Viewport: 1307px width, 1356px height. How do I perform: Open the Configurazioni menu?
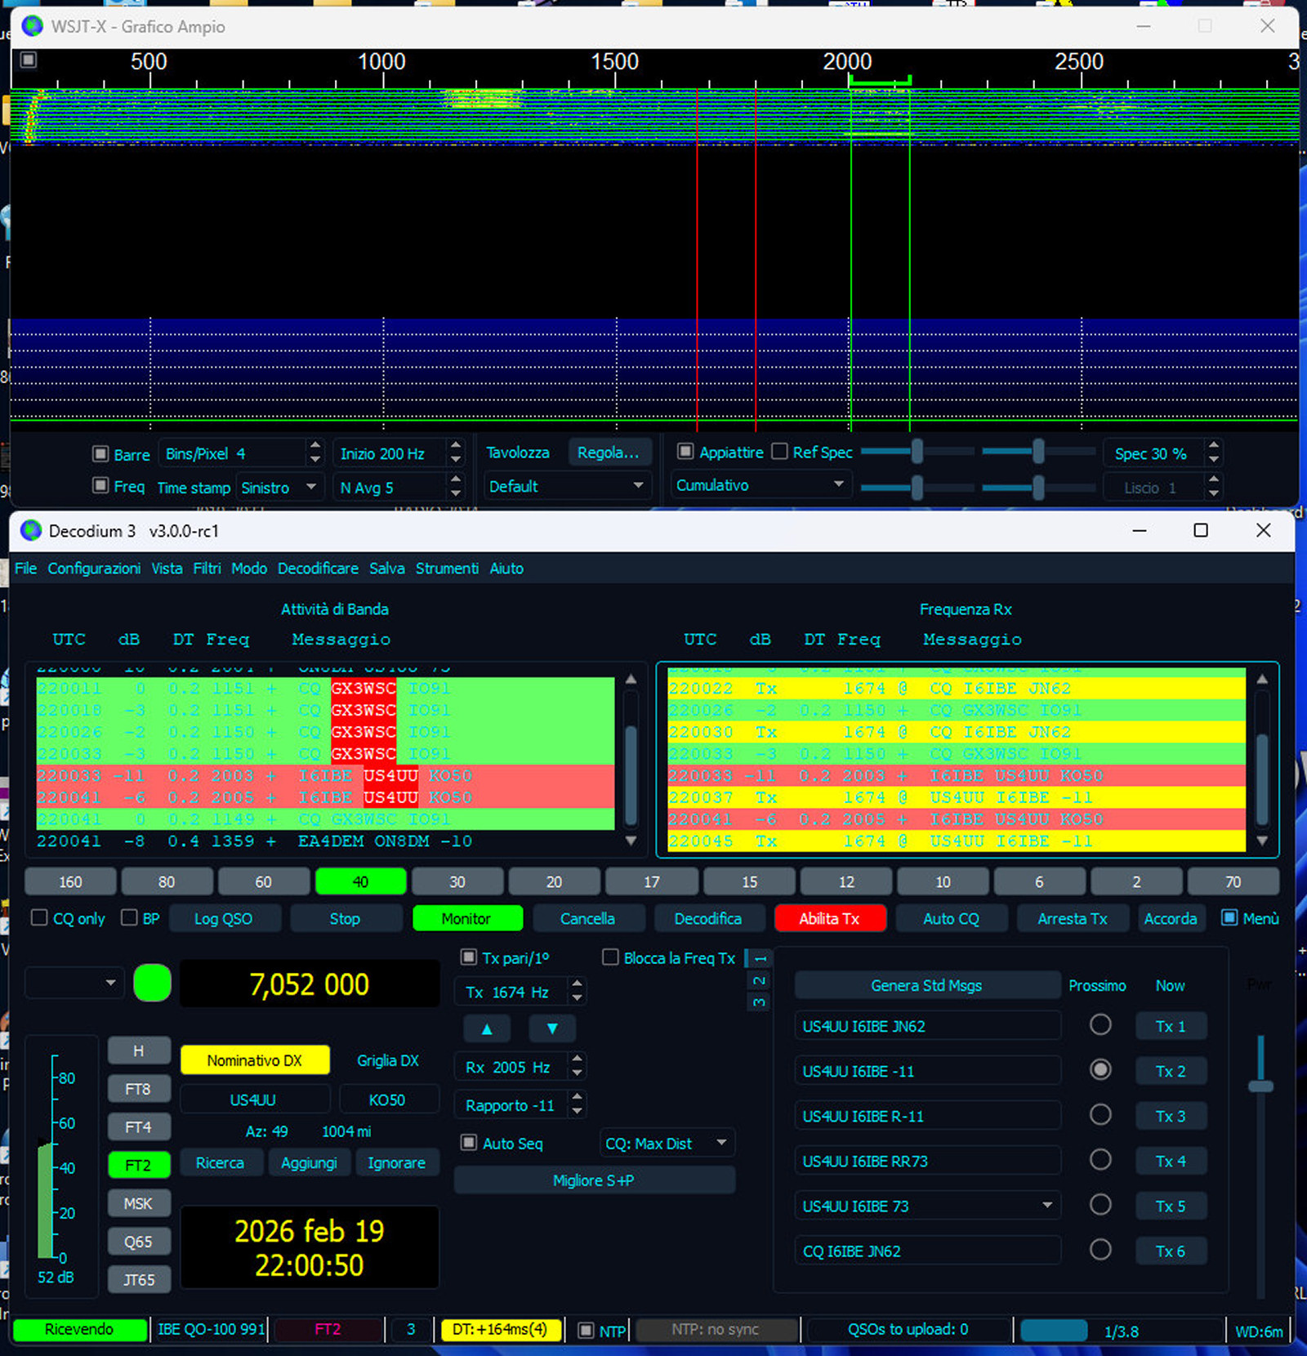click(x=94, y=569)
